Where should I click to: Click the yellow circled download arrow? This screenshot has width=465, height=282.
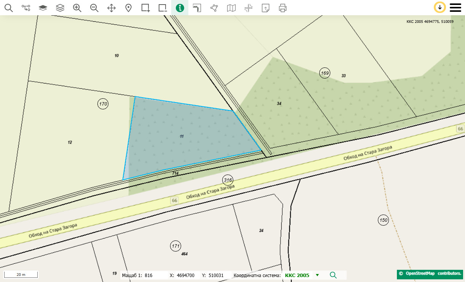440,7
